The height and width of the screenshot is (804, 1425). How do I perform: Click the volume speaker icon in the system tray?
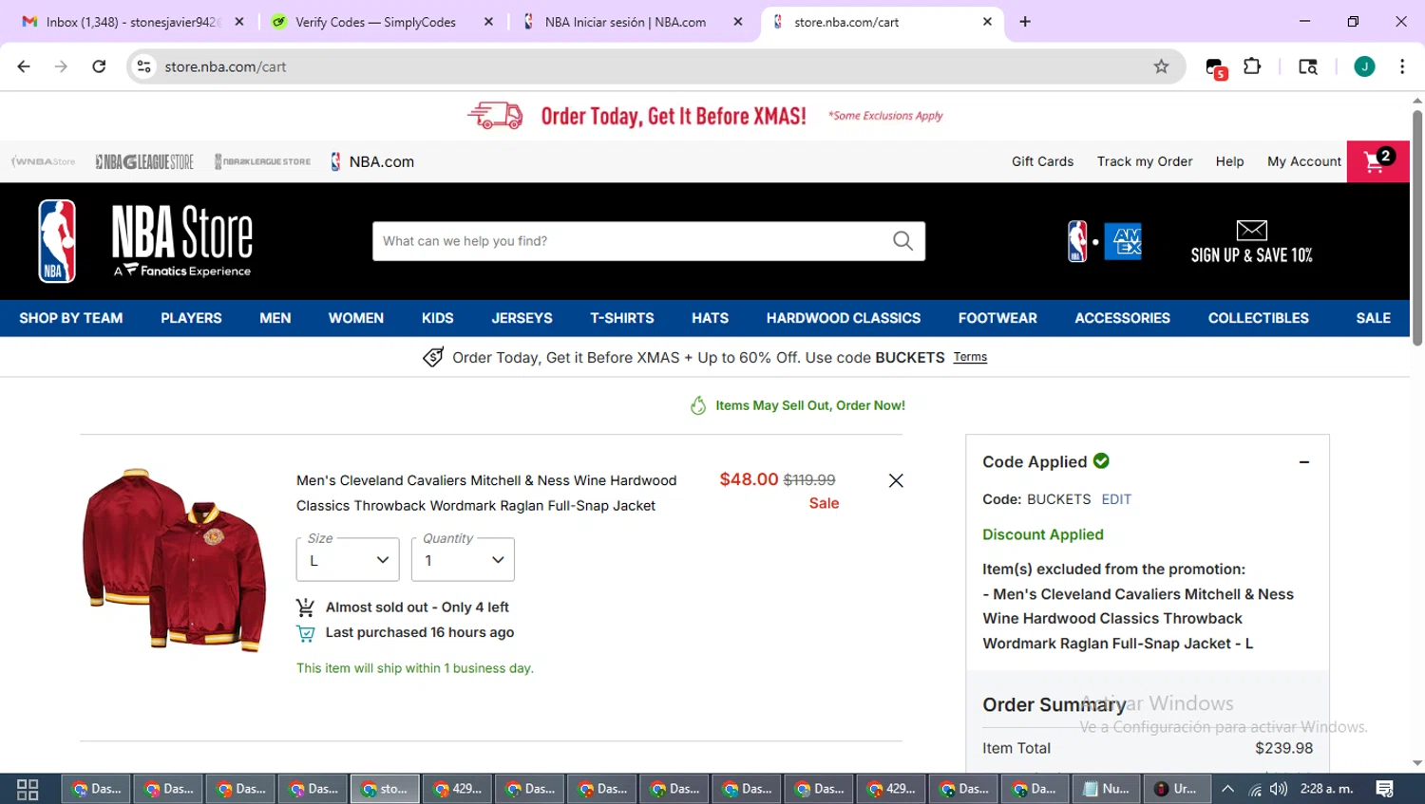[x=1279, y=789]
